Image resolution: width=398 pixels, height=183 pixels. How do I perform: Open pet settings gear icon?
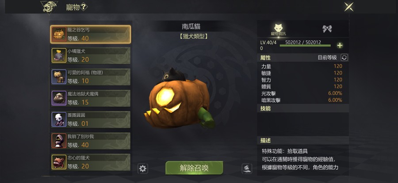point(143,168)
